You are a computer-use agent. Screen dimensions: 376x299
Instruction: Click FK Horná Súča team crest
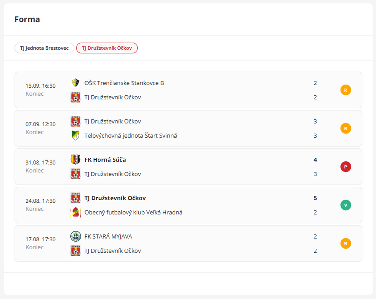(75, 160)
